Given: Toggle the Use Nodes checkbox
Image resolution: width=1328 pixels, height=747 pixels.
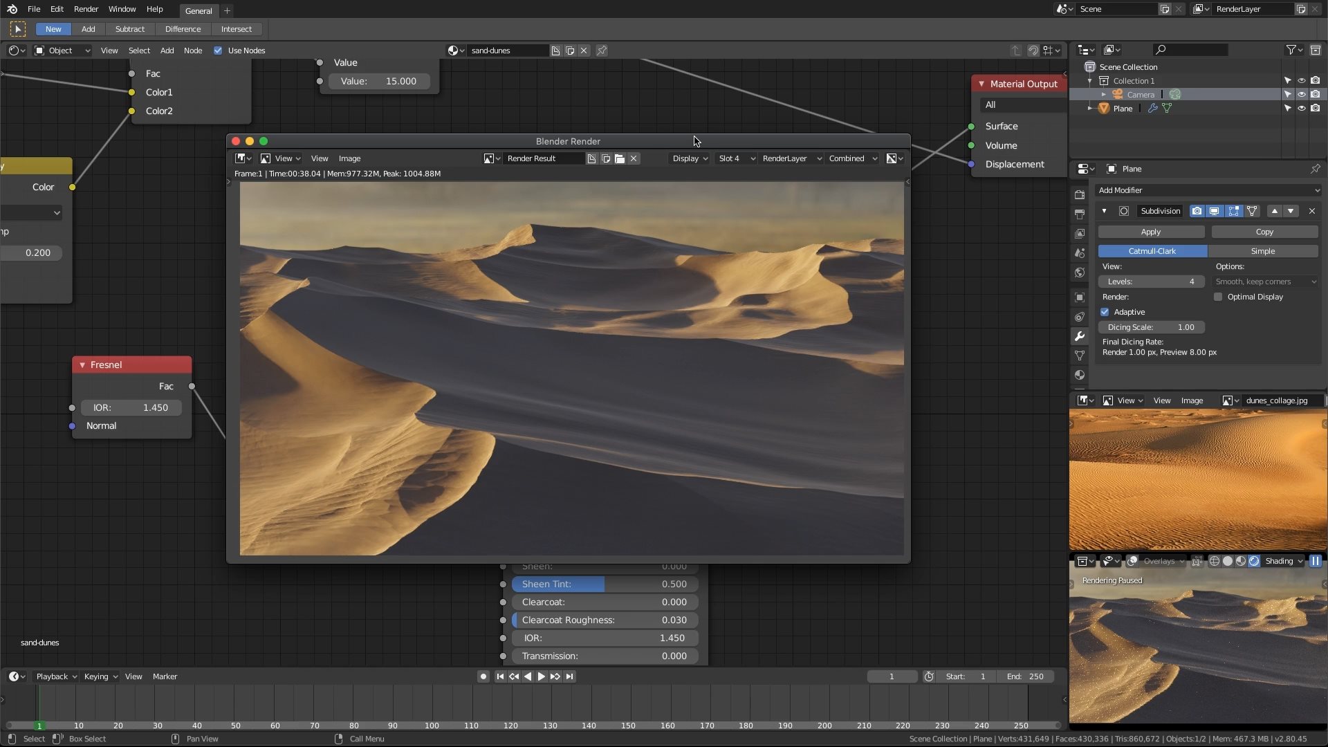Looking at the screenshot, I should pos(218,50).
